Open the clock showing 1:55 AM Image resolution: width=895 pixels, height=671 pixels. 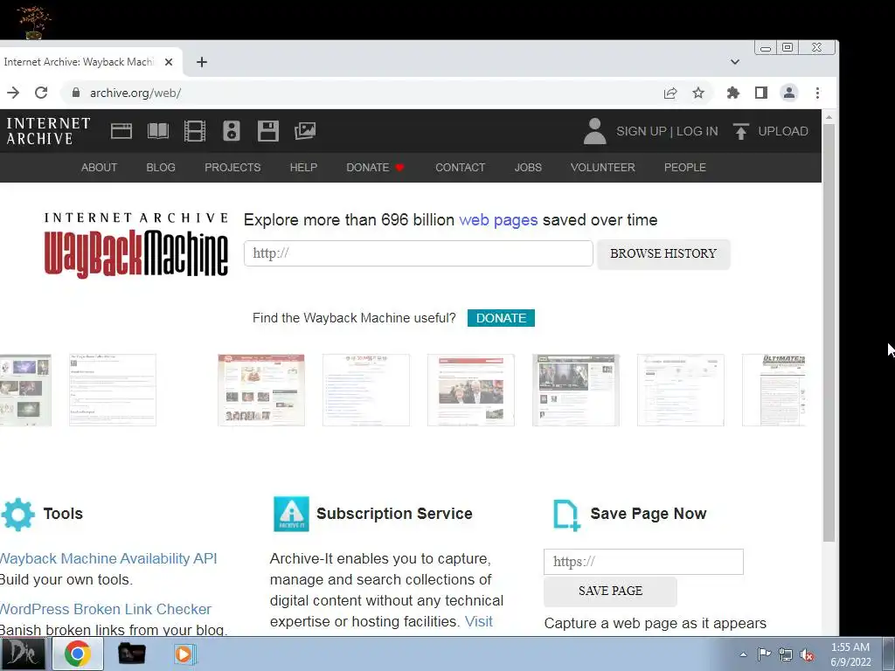[x=850, y=654]
